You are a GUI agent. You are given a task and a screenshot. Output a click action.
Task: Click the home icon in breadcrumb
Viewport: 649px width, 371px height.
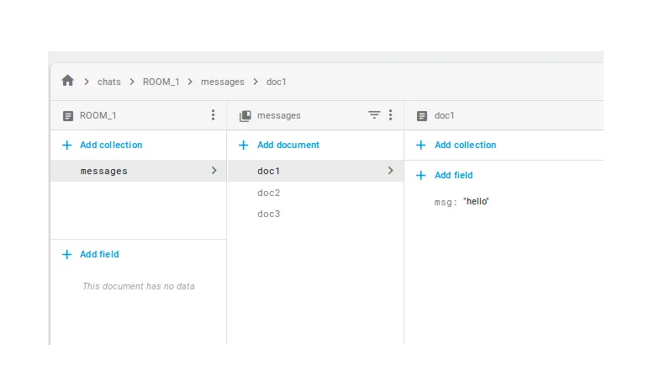click(x=68, y=81)
